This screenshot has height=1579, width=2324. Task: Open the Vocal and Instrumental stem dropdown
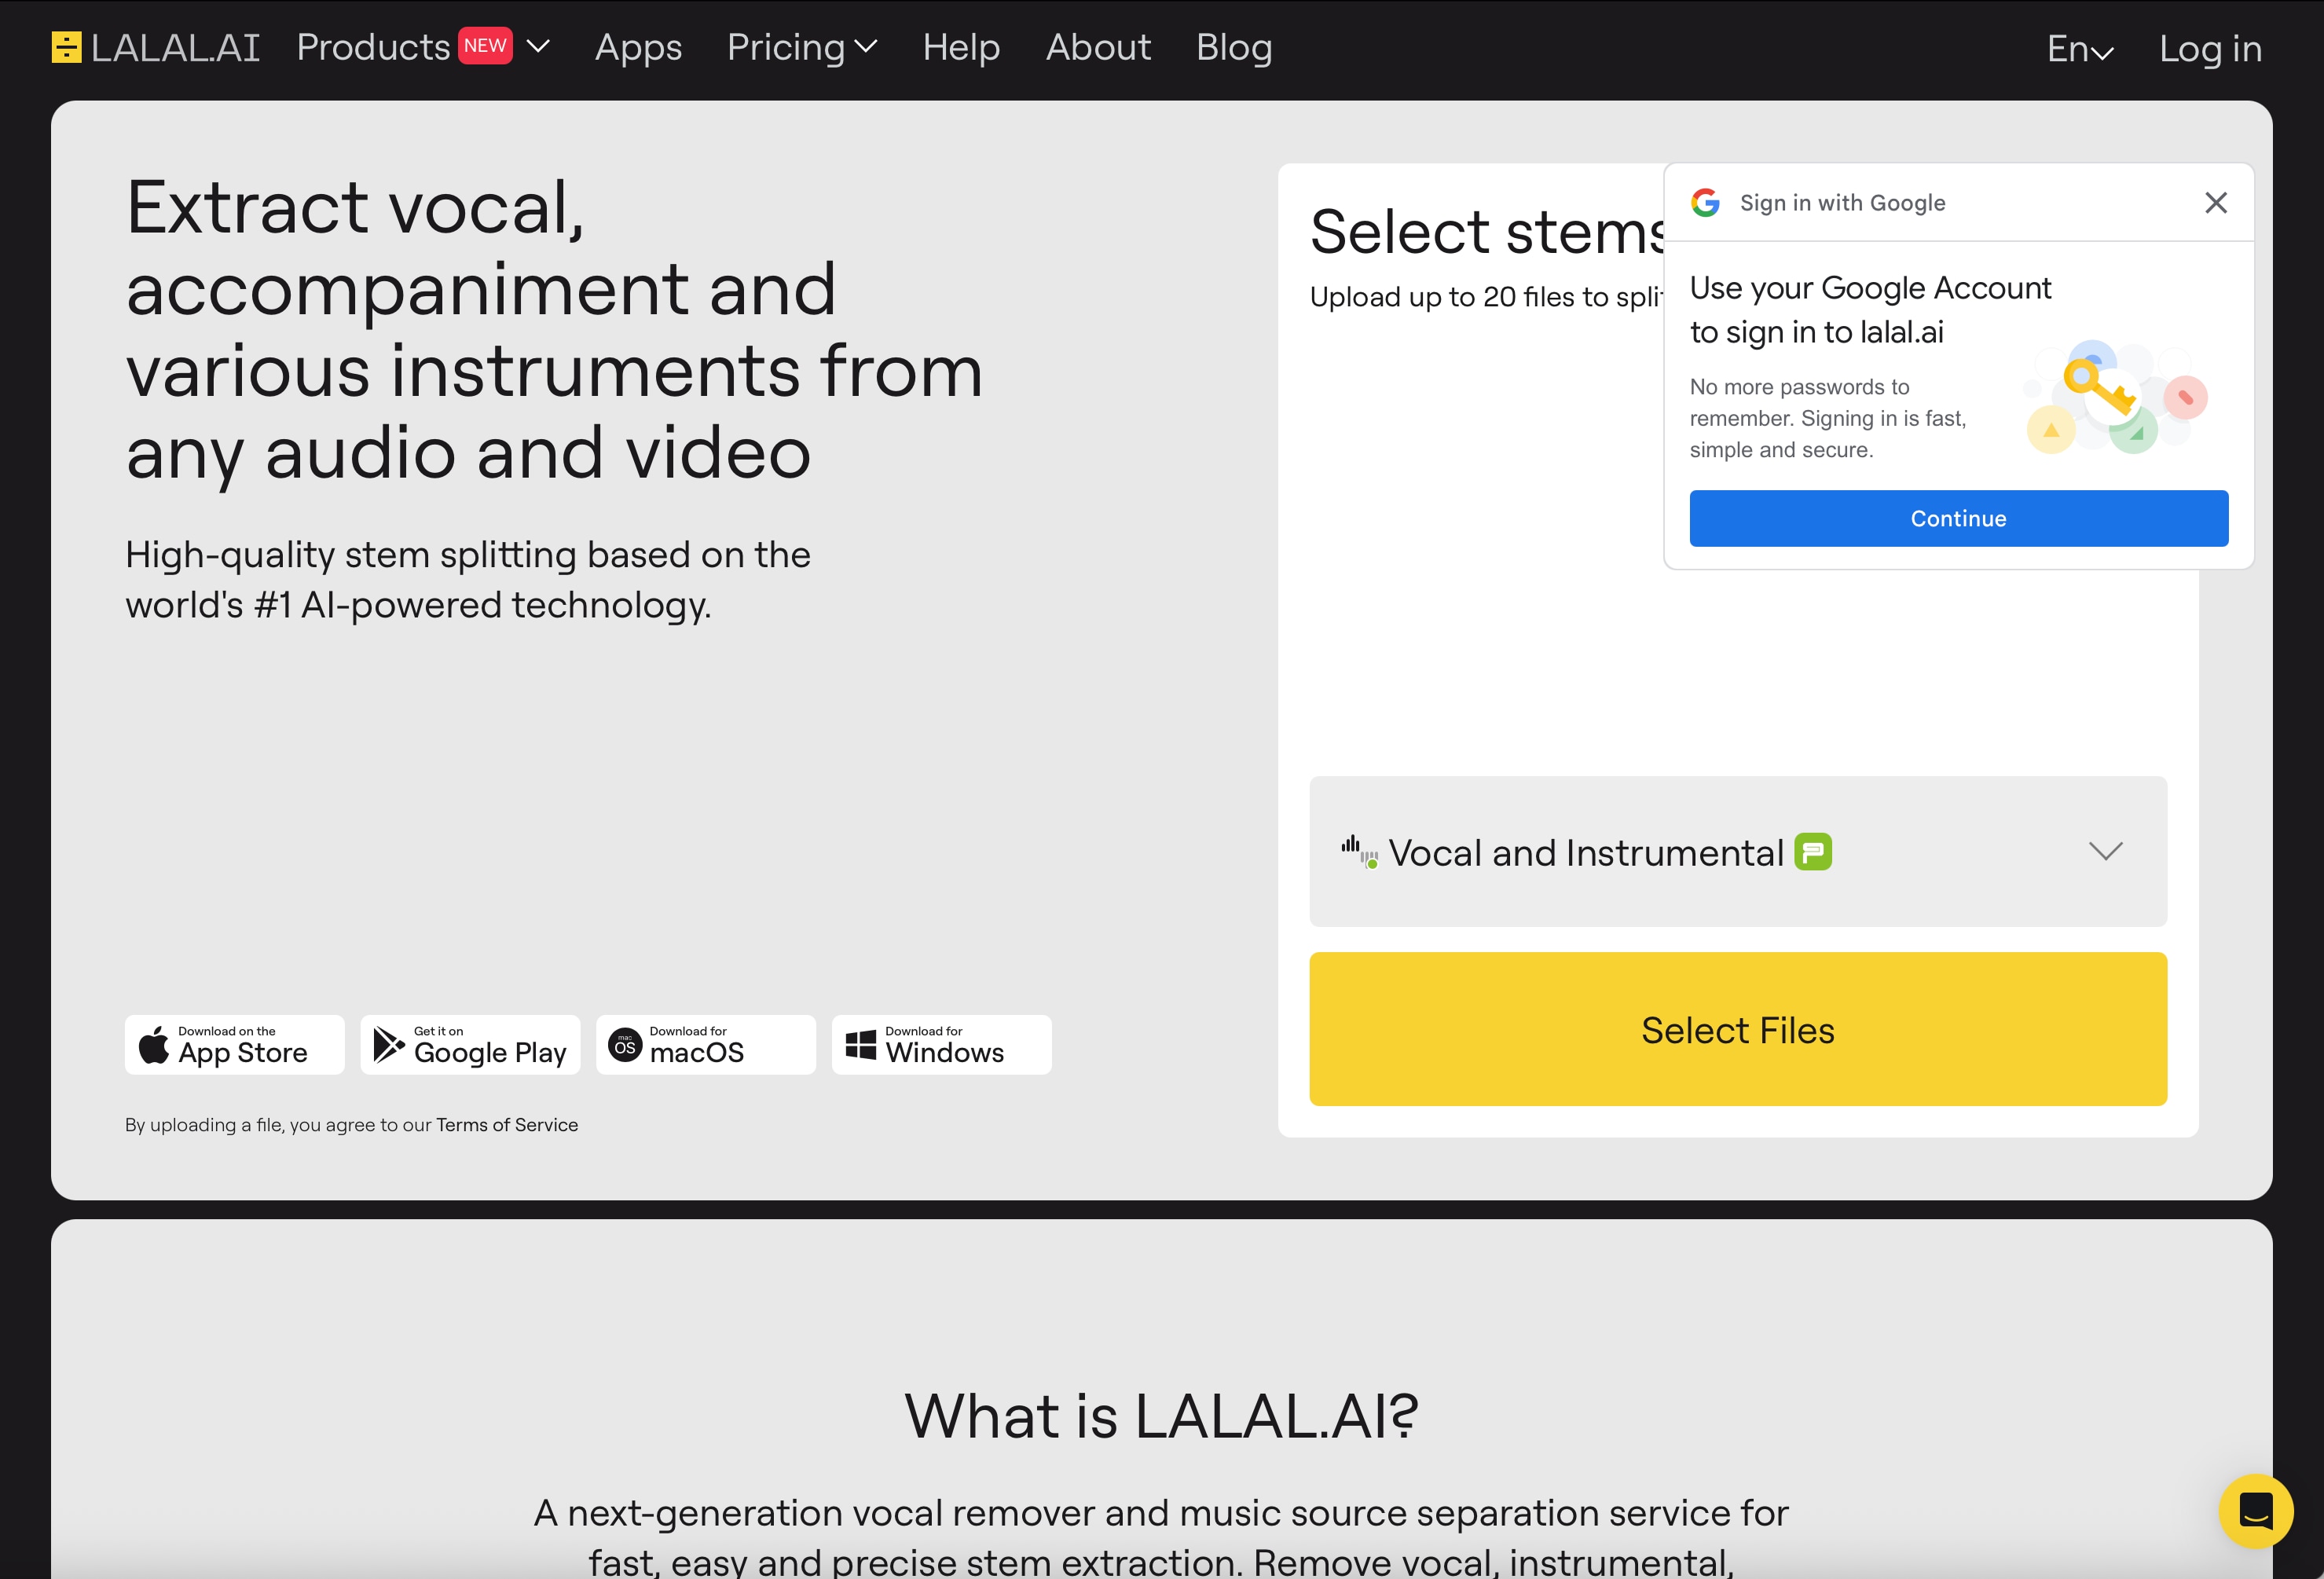point(1738,851)
